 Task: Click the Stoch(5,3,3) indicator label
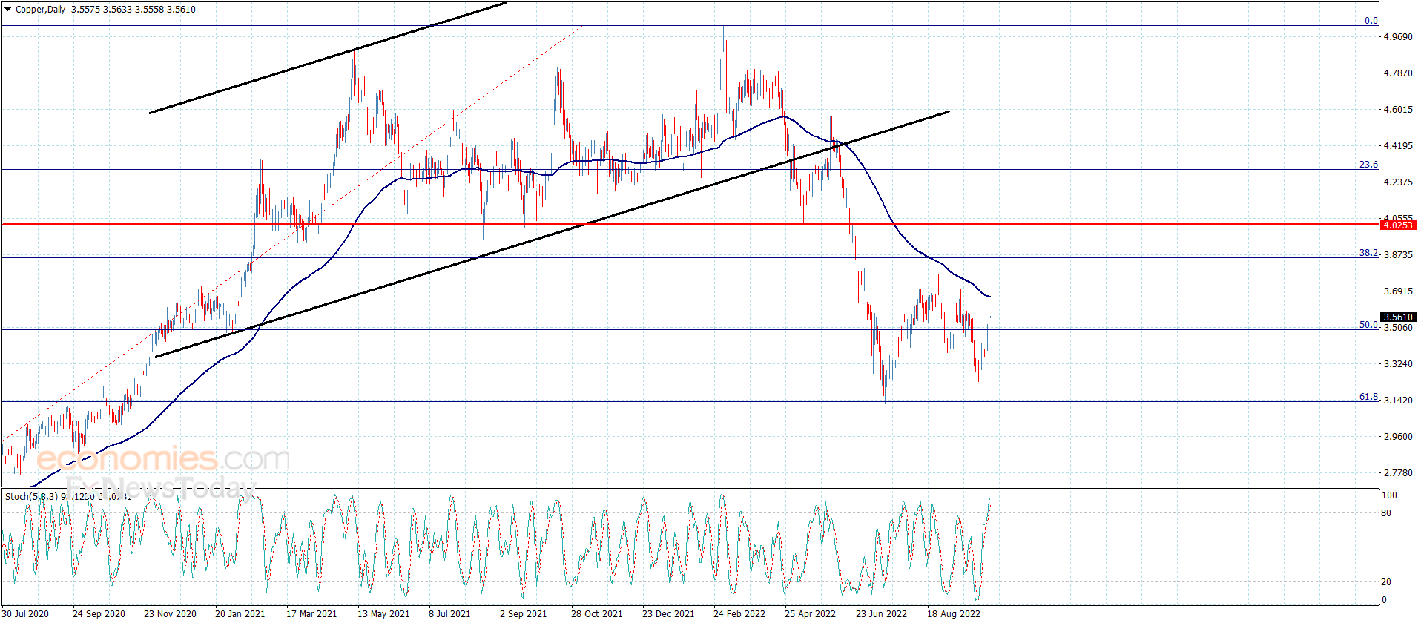pos(31,496)
